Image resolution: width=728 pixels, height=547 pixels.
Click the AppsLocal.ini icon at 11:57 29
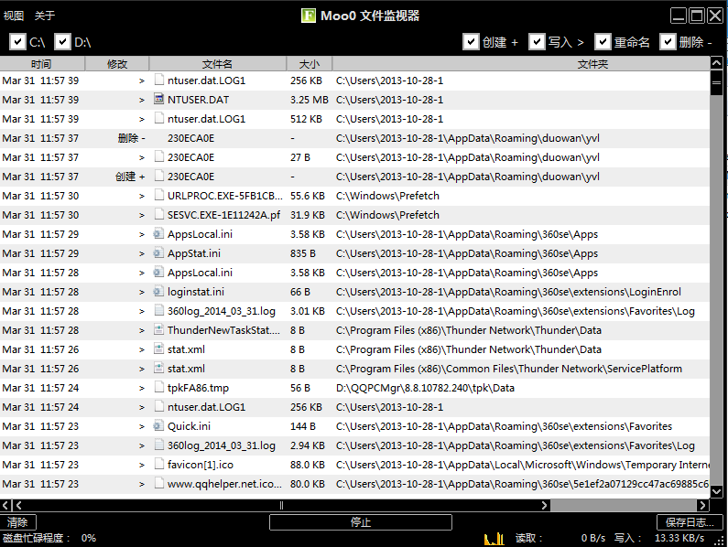(158, 234)
